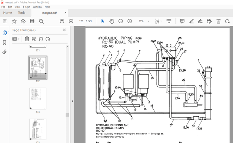Image resolution: width=233 pixels, height=143 pixels.
Task: Click the Zoom out minus icon
Action: click(121, 21)
